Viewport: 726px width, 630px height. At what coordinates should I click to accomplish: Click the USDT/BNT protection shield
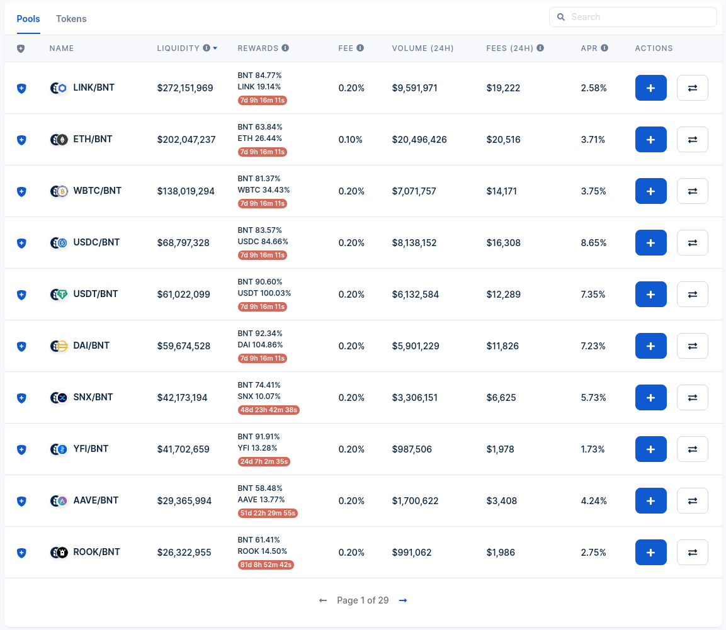[21, 295]
